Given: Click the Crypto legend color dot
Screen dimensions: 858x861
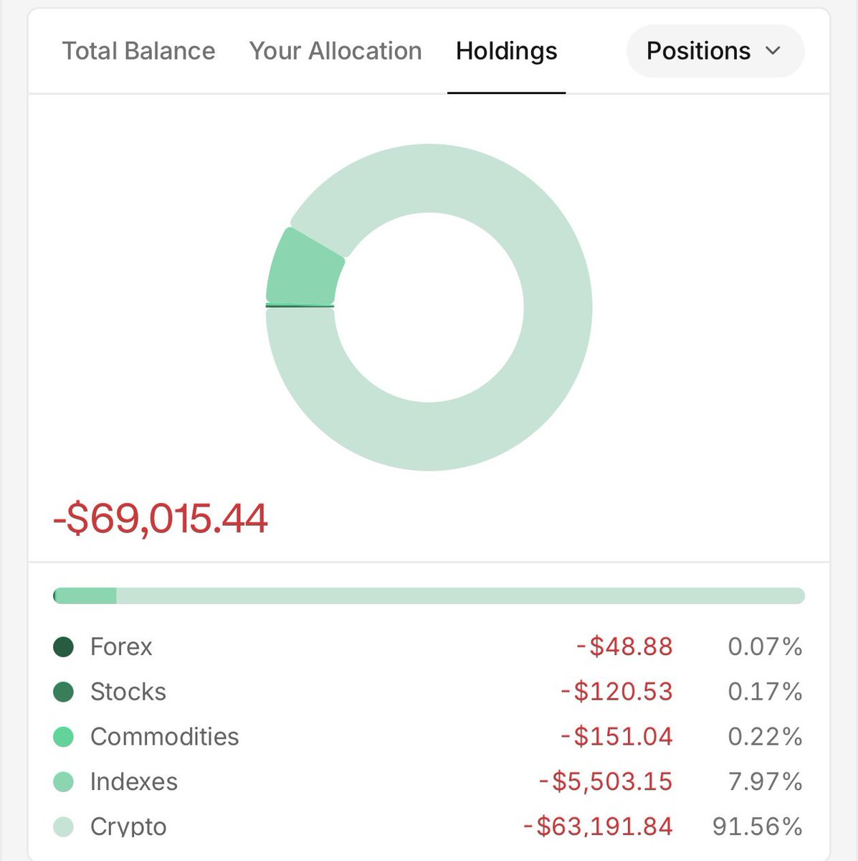Looking at the screenshot, I should click(64, 827).
